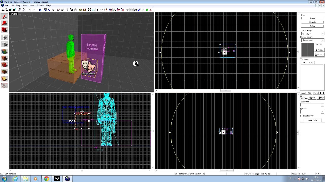Open the Window menu
This screenshot has width=325, height=182.
click(x=40, y=5)
